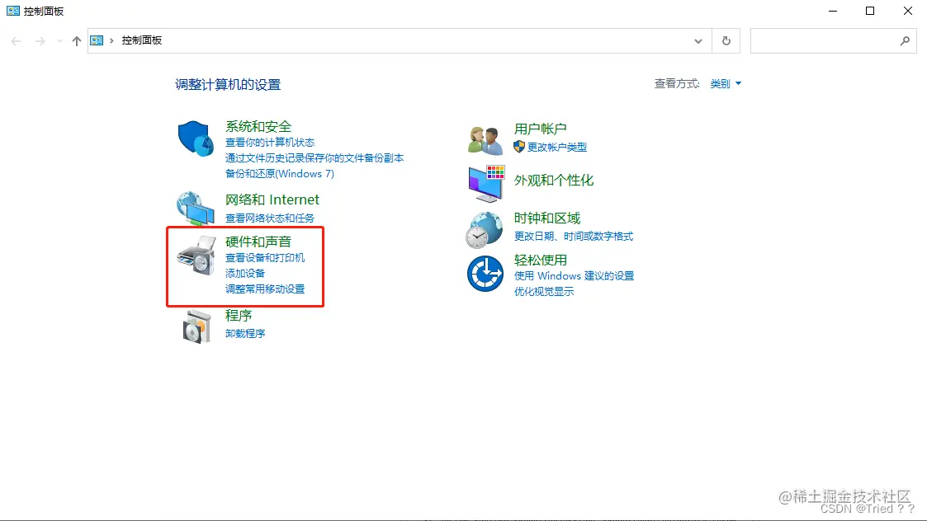Click the navigate up arrow
Viewport: 927px width, 521px height.
coord(76,40)
